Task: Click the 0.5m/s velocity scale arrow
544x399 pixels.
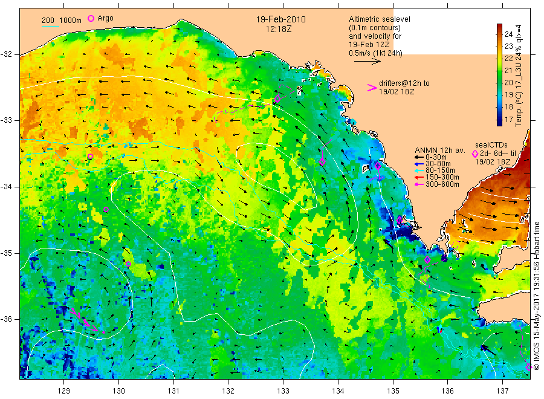Action: (368, 62)
